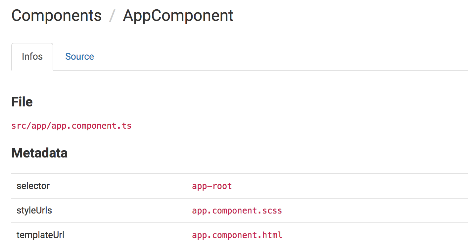The width and height of the screenshot is (468, 244).
Task: Click the breadcrumb slash separator
Action: click(113, 15)
